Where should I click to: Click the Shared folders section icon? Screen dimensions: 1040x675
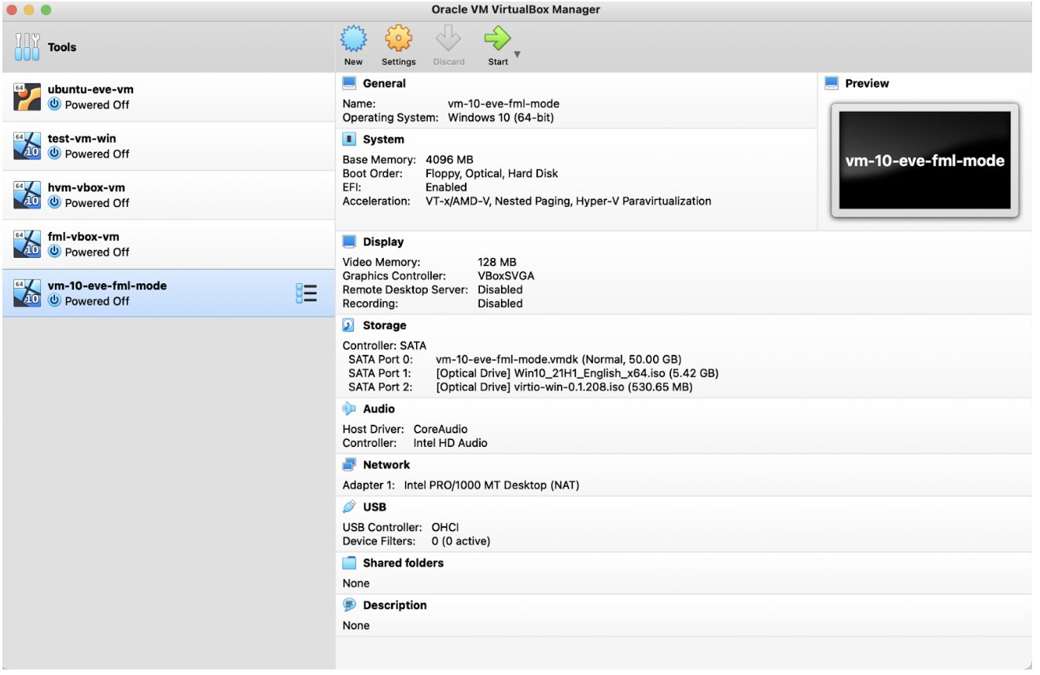click(x=349, y=562)
